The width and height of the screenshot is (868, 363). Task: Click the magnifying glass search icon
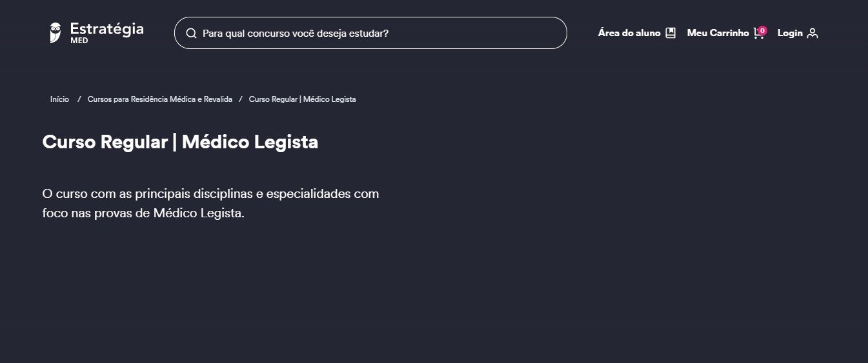[191, 33]
